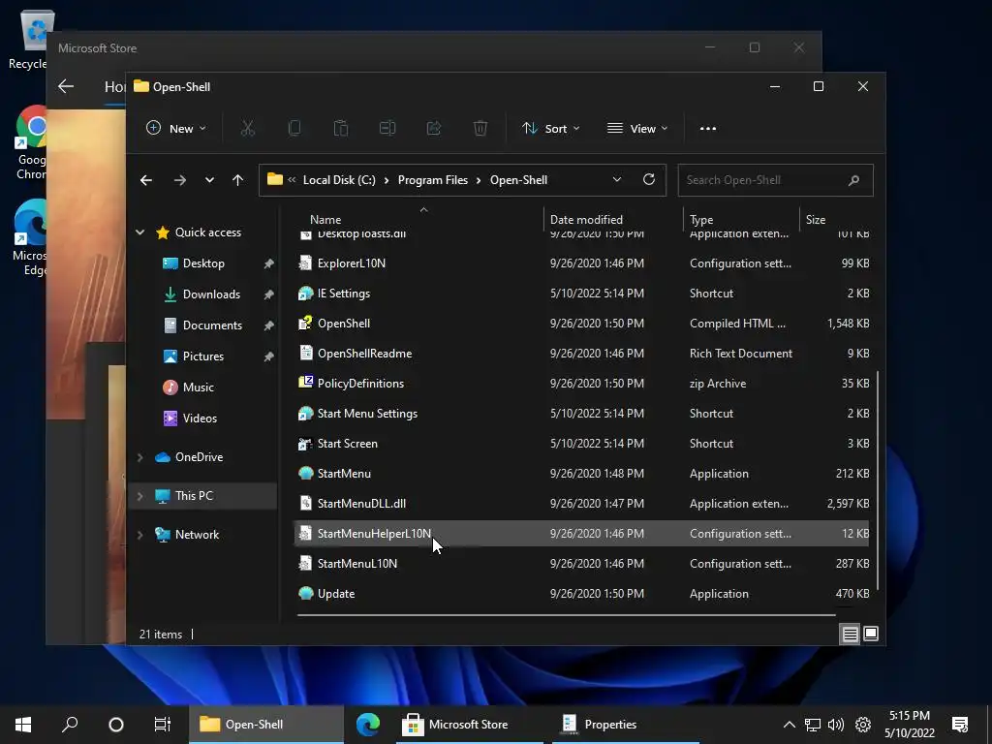The image size is (992, 744).
Task: Click the Microsoft Store back arrow
Action: tap(66, 86)
